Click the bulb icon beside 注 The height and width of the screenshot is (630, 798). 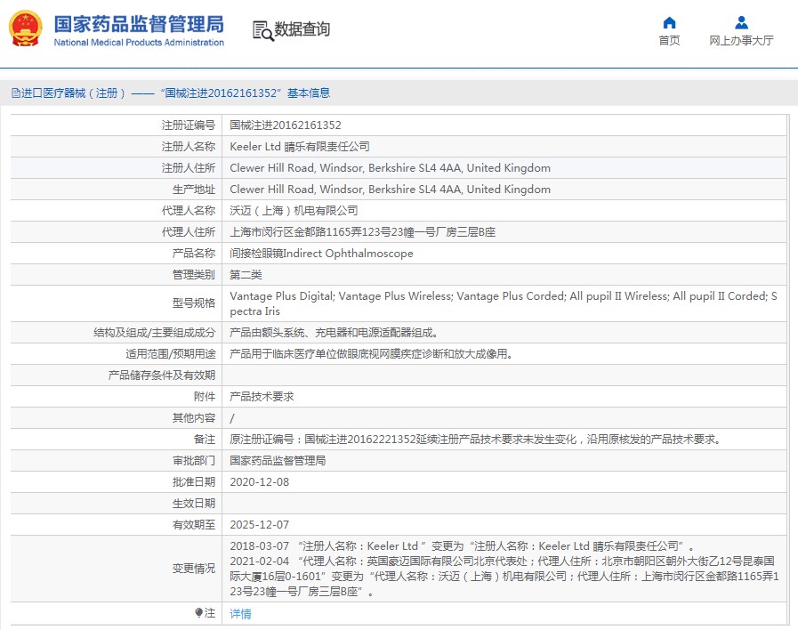(198, 613)
